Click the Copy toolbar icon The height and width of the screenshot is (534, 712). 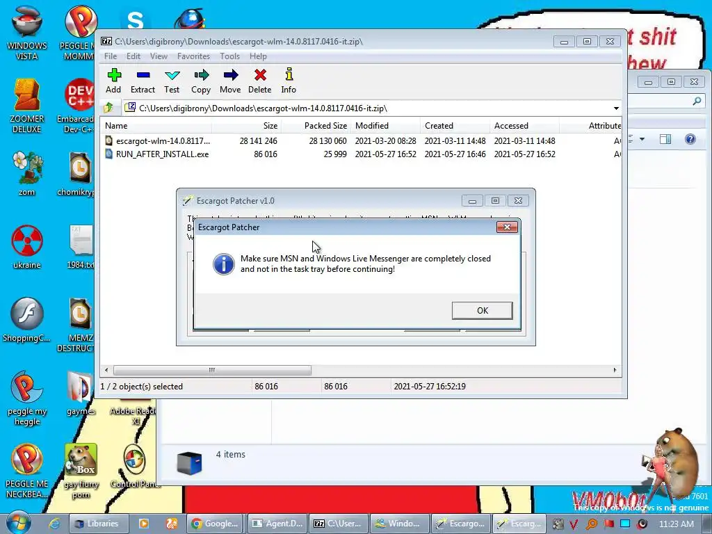pyautogui.click(x=201, y=81)
